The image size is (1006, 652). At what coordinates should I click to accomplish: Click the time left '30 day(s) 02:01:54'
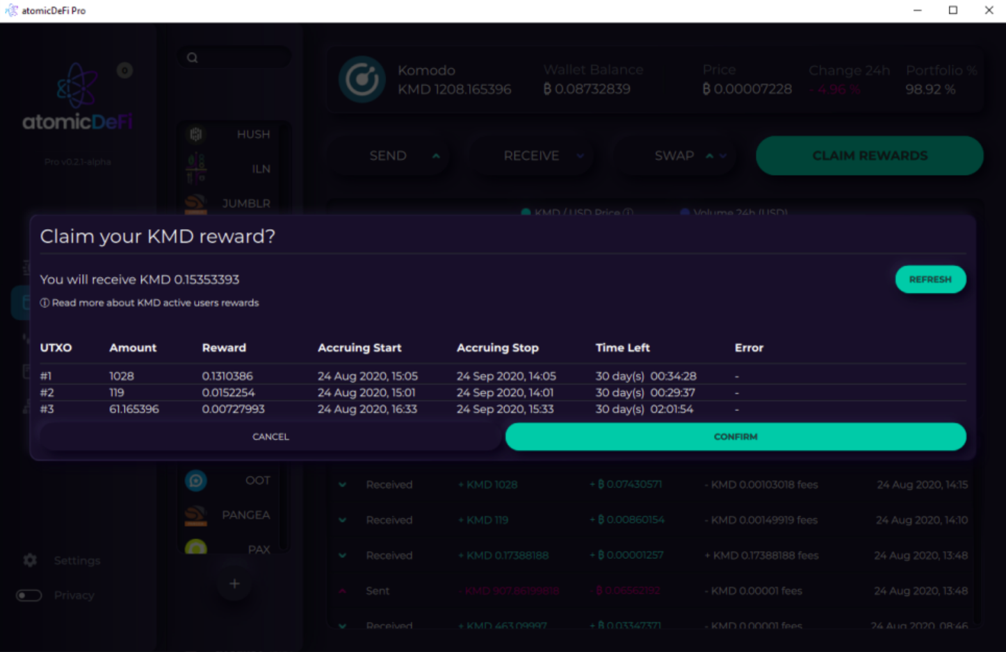(644, 409)
